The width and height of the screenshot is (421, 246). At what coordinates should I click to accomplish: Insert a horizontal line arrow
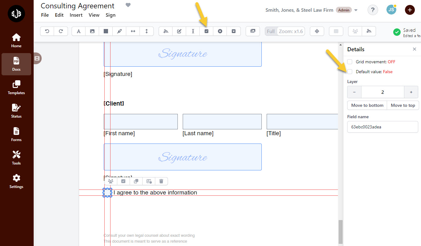133,31
